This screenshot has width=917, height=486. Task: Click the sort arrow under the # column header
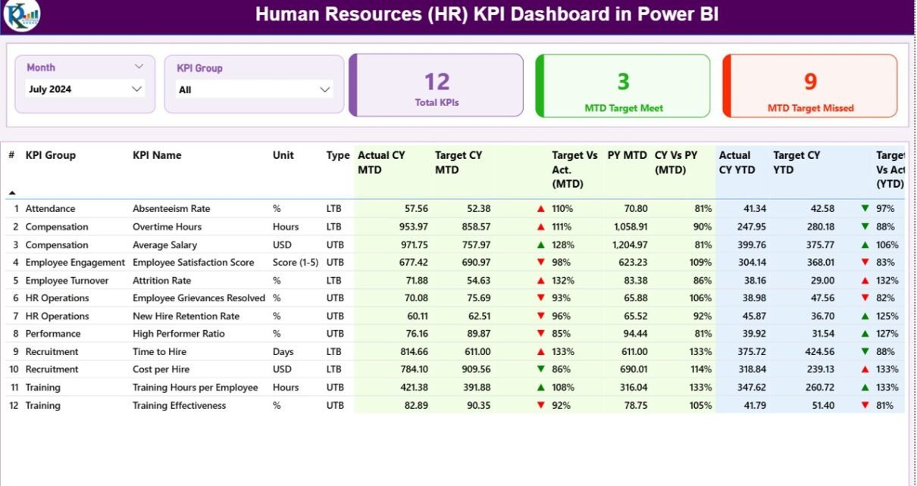coord(12,193)
